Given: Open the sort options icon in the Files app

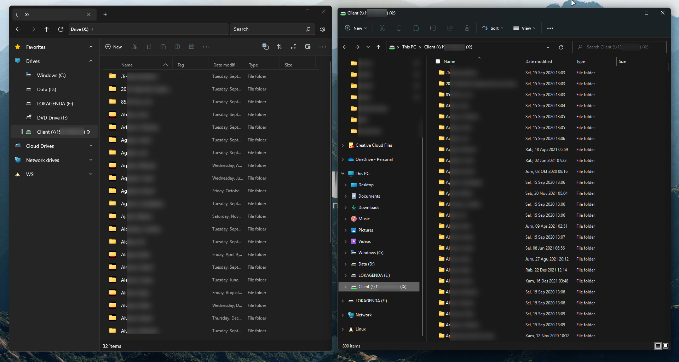Looking at the screenshot, I should pyautogui.click(x=280, y=47).
